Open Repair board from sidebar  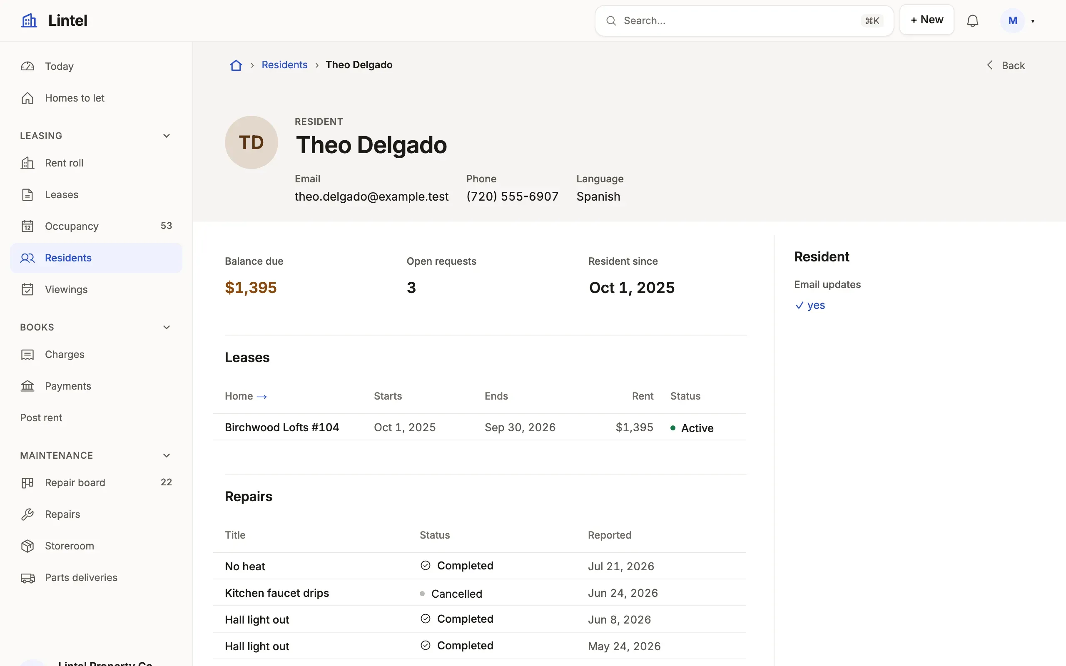pos(96,482)
